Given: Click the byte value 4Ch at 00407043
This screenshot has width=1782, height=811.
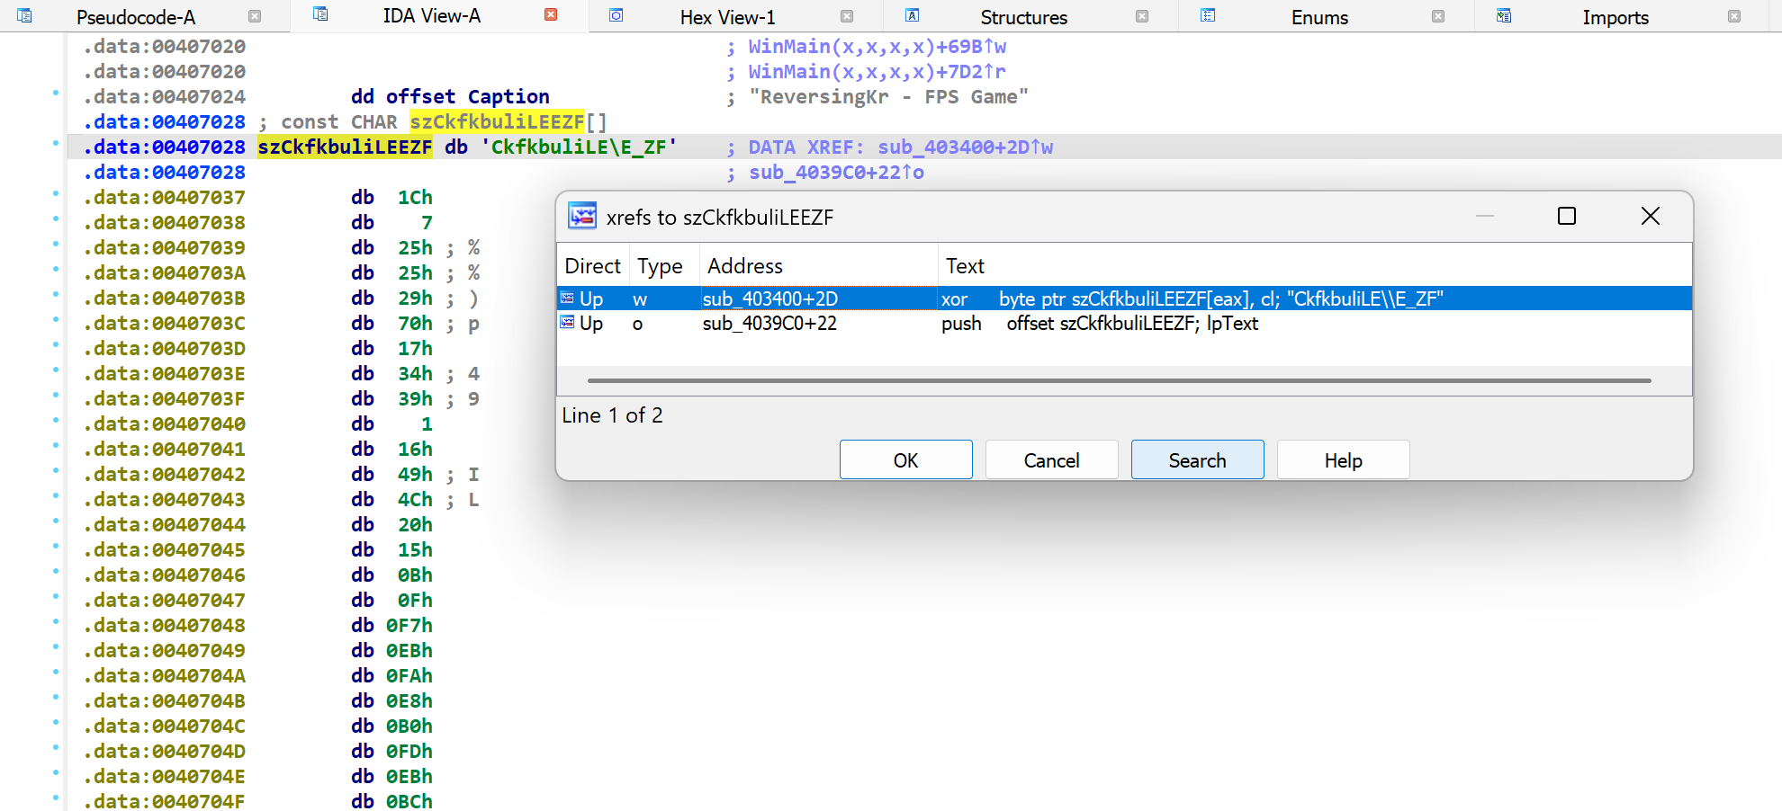Looking at the screenshot, I should pos(415,499).
